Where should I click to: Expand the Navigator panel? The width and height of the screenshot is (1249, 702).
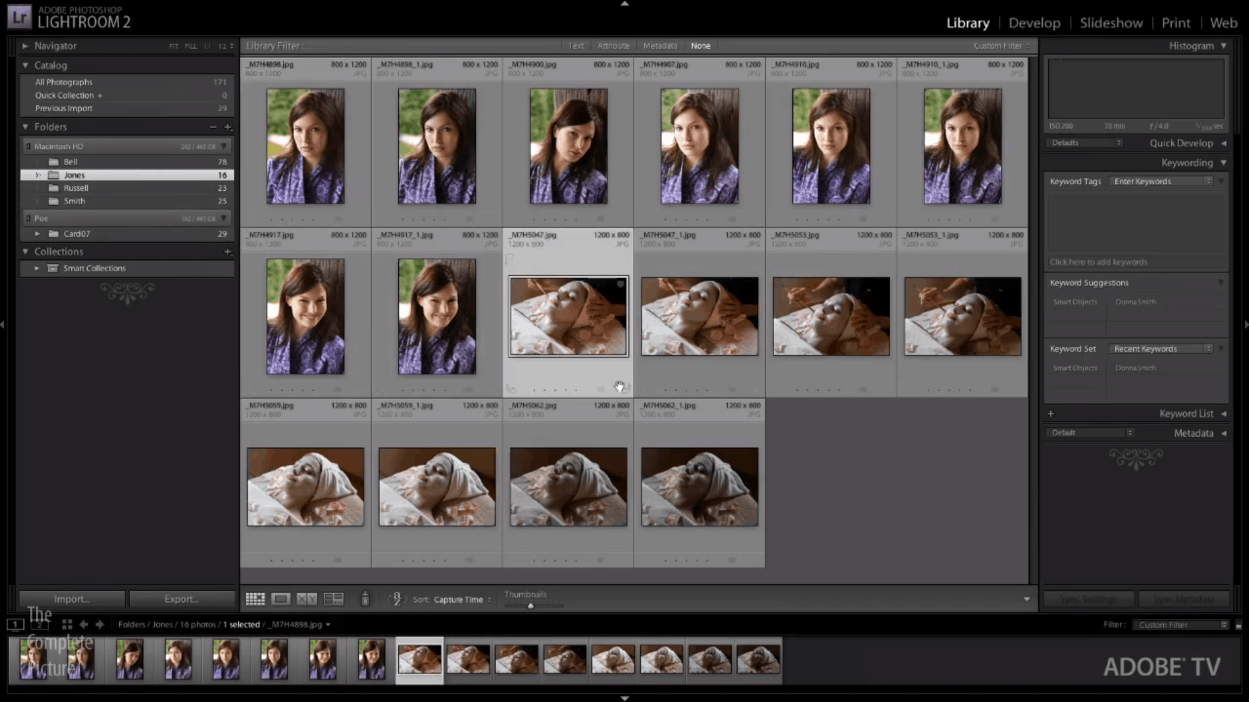coord(25,46)
